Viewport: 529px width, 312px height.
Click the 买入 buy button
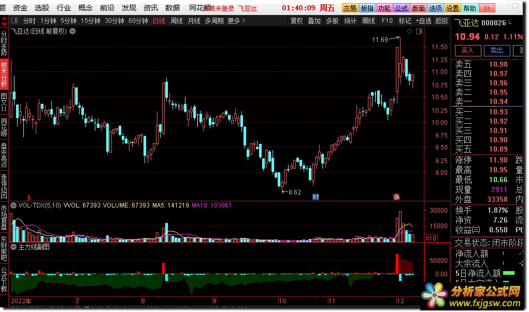coord(467,51)
